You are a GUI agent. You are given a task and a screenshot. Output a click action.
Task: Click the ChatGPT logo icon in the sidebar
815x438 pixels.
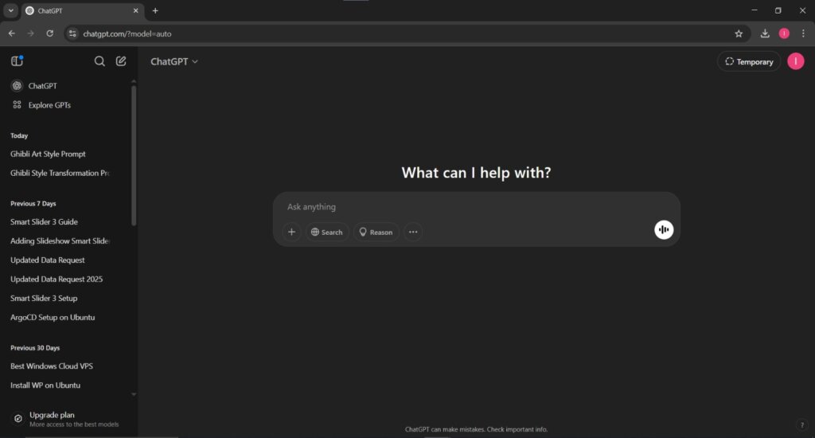click(18, 86)
